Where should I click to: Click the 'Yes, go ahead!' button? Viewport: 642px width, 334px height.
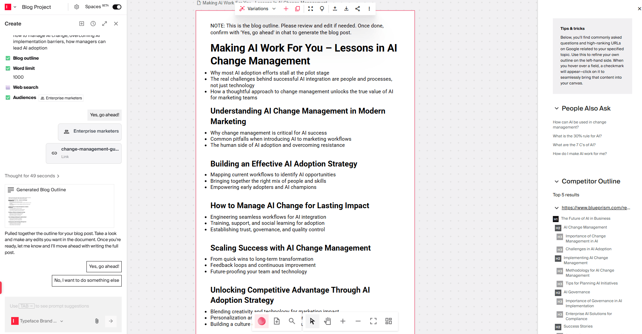pos(104,267)
